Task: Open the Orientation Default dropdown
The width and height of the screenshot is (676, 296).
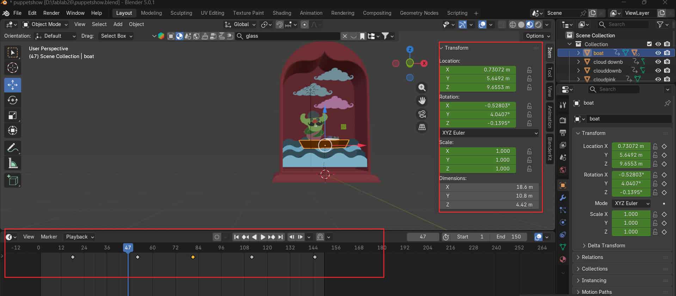Action: coord(55,36)
